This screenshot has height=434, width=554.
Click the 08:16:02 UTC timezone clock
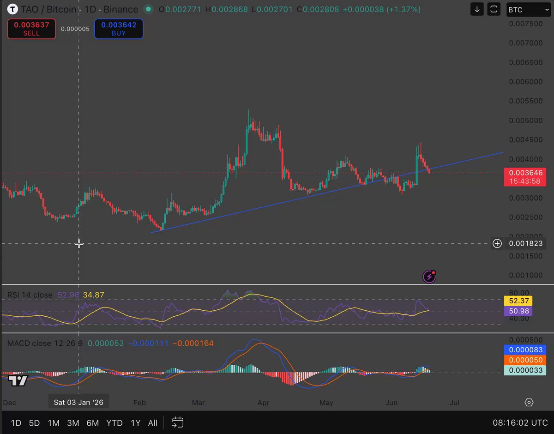[521, 422]
